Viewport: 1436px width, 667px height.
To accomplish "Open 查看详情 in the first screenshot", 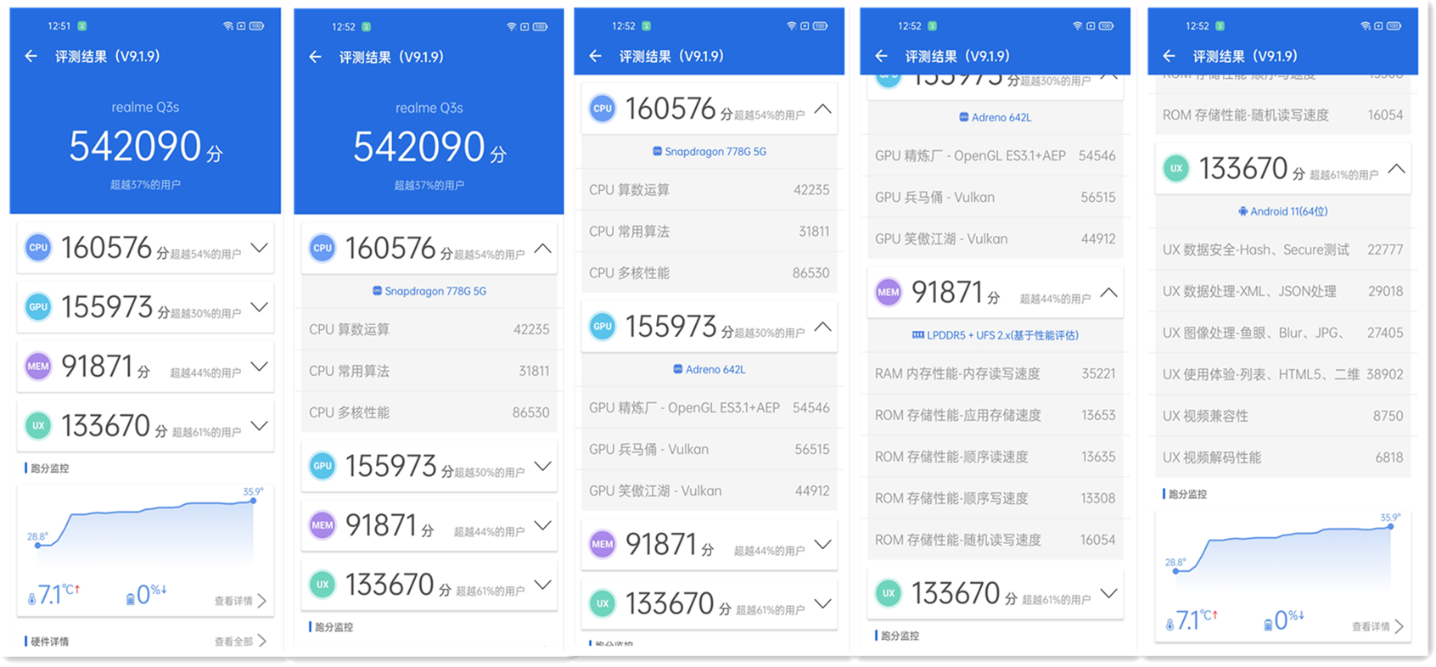I will point(240,601).
